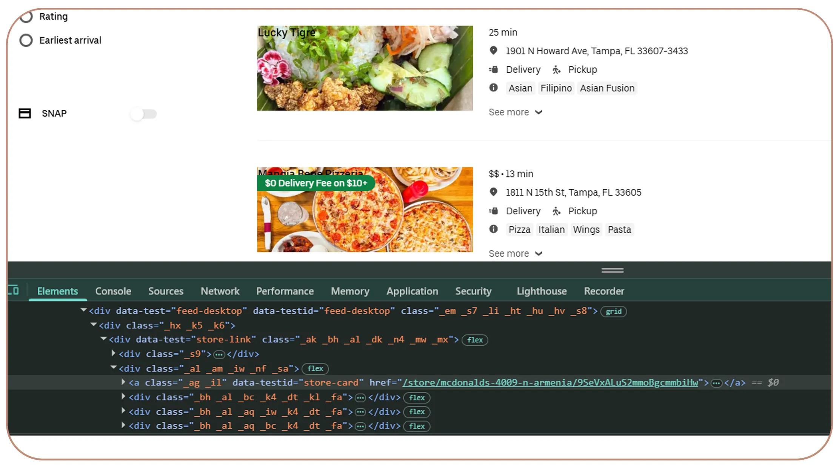Switch to the Elements tab

(57, 291)
